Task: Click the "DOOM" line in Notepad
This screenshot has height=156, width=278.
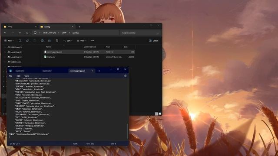Action: pyautogui.click(x=29, y=120)
